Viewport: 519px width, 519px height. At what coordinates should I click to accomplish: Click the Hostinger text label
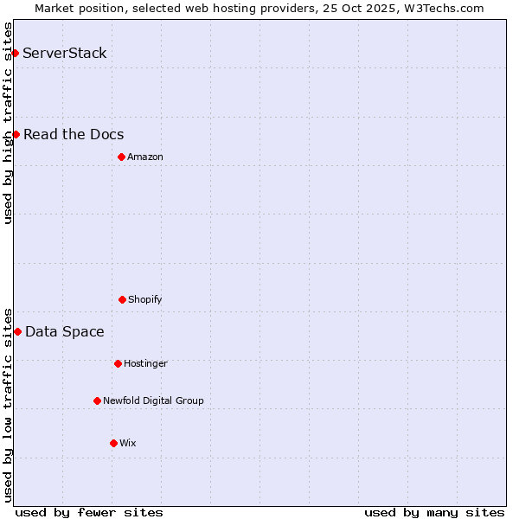145,363
